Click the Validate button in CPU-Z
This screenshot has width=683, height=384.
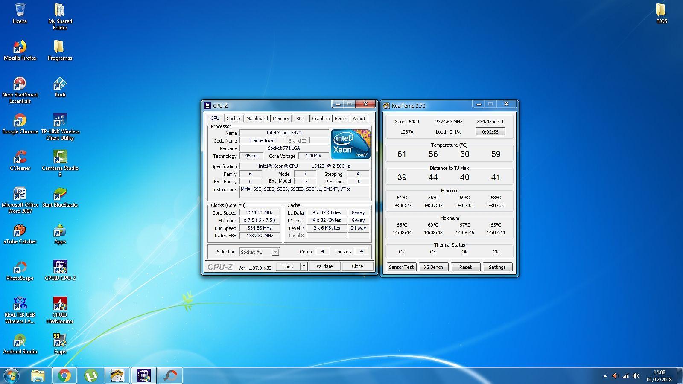(324, 266)
